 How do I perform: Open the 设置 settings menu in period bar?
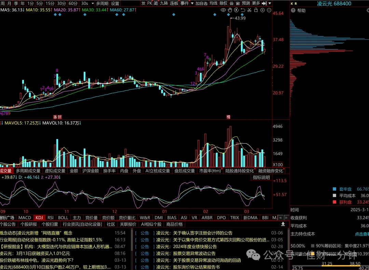click(x=115, y=3)
